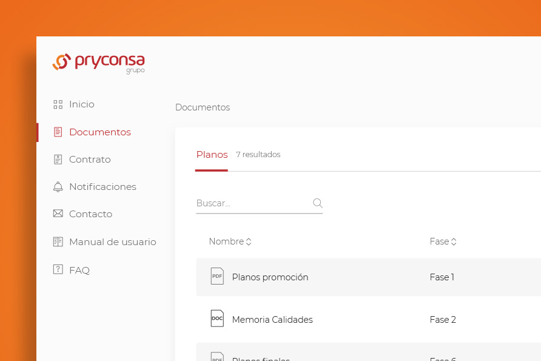541x361 pixels.
Task: Click the Manual de usuario menu label
Action: coord(113,242)
